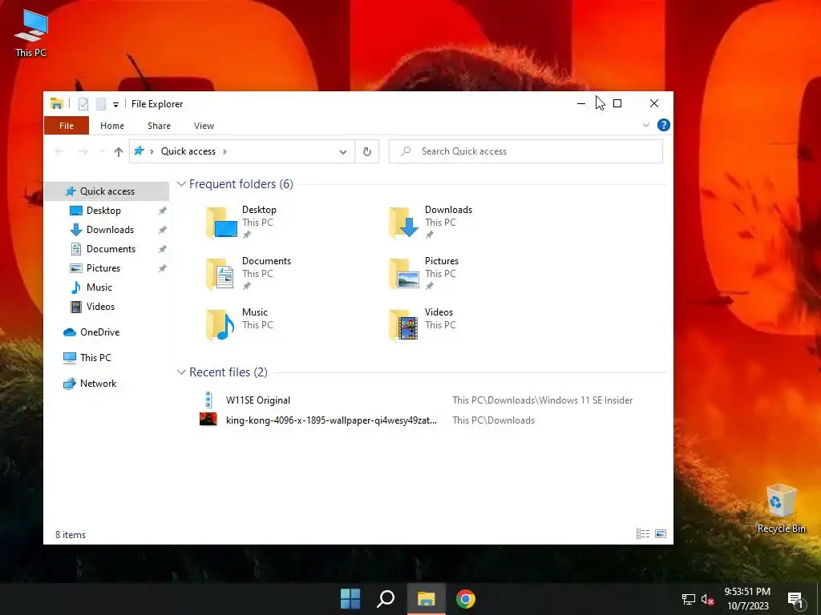821x615 pixels.
Task: Select Desktop folder icon in Frequent folders
Action: (x=221, y=223)
